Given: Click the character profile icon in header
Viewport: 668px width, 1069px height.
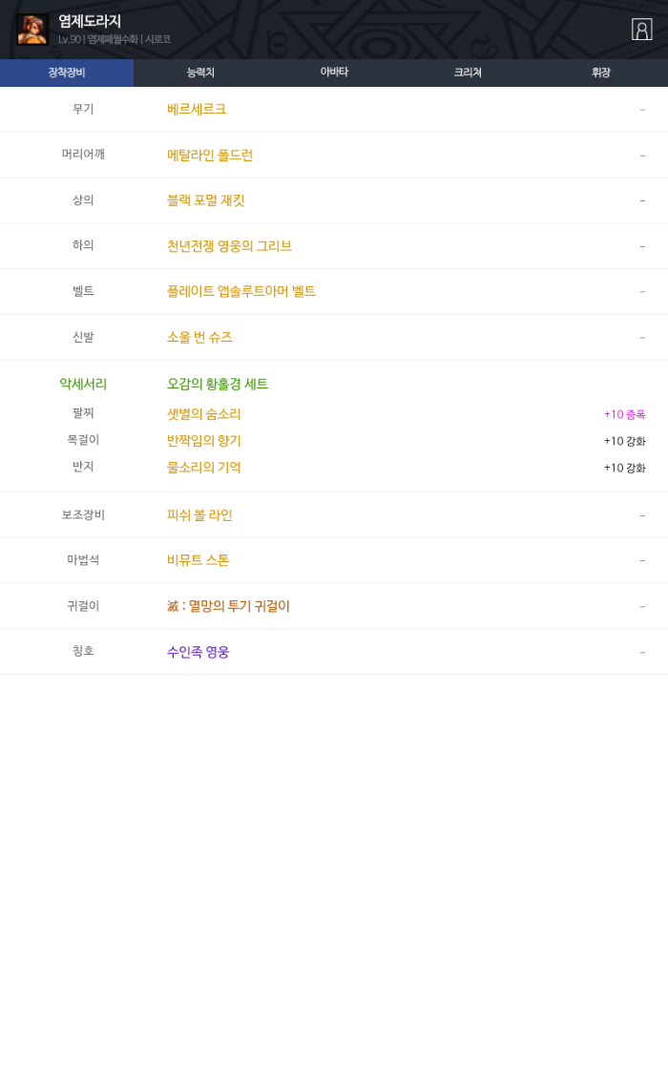Looking at the screenshot, I should [x=641, y=30].
